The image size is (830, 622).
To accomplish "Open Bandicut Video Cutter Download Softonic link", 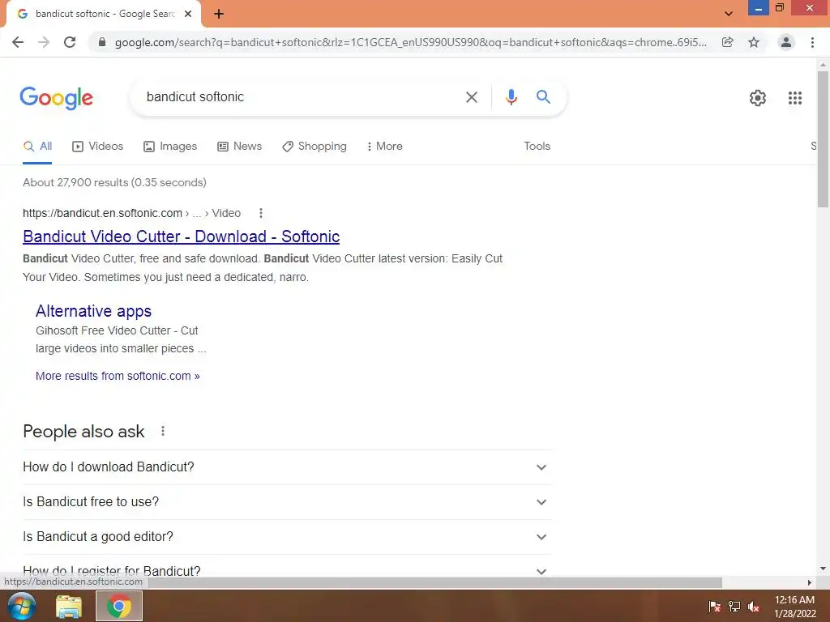I will point(181,236).
